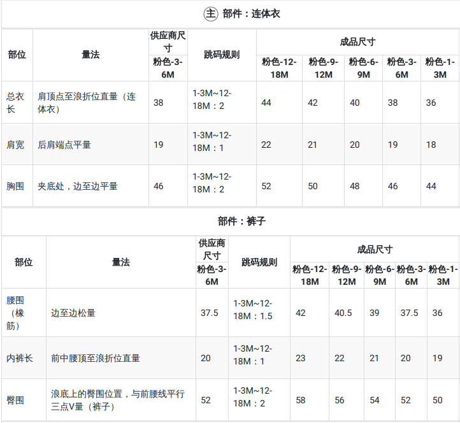Screen dimensions: 460x423
Task: Click 37.5 under 供应商尺寸 in 腰围 row
Action: pyautogui.click(x=210, y=313)
